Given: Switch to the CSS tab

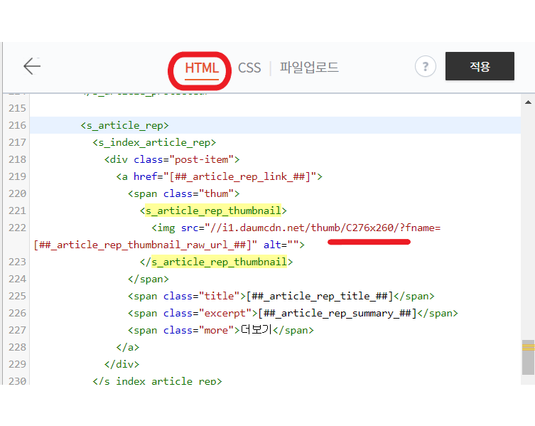Looking at the screenshot, I should click(x=249, y=68).
